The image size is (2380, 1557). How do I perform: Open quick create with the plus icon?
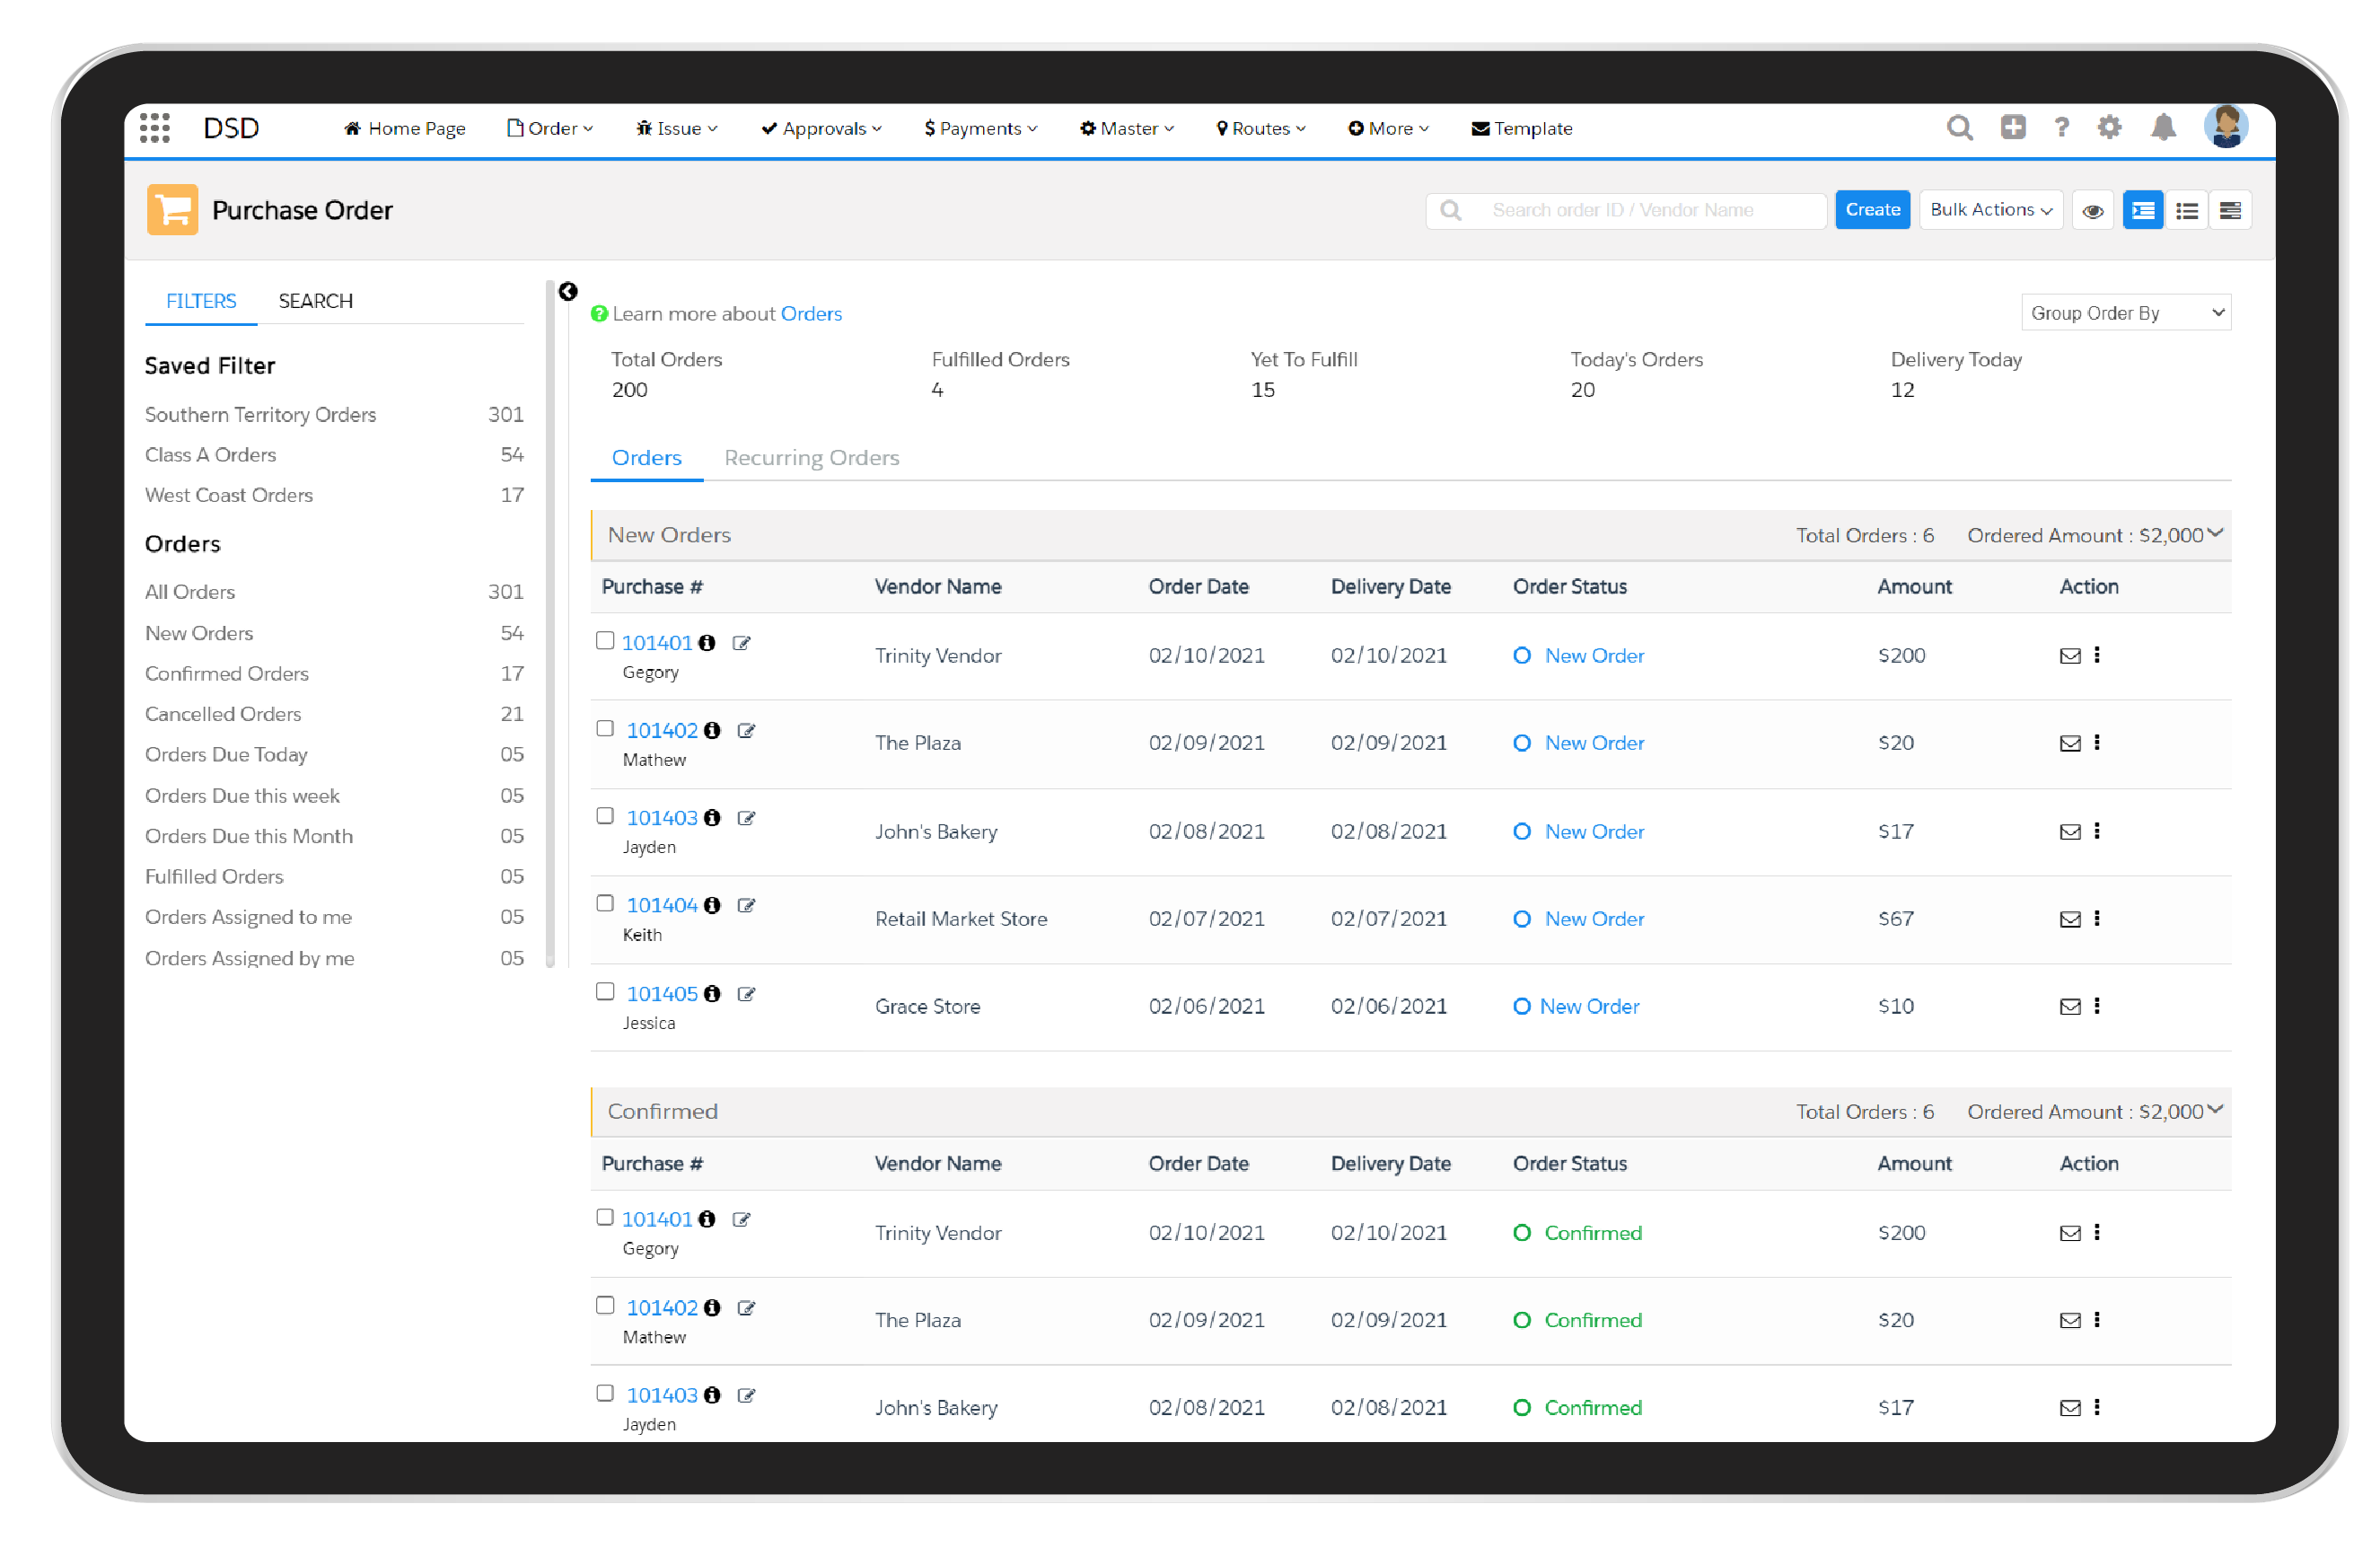pyautogui.click(x=2012, y=128)
